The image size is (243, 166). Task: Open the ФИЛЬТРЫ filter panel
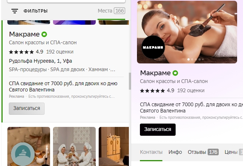point(35,11)
